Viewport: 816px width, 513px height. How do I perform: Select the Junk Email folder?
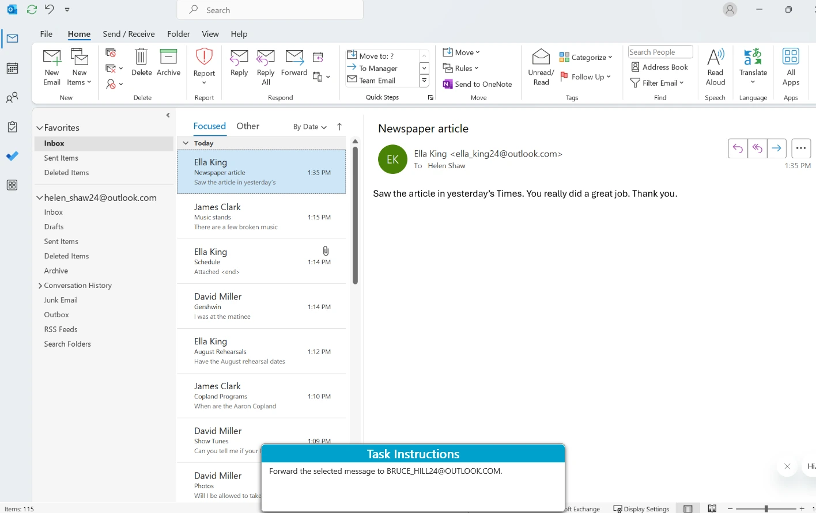[x=61, y=299]
